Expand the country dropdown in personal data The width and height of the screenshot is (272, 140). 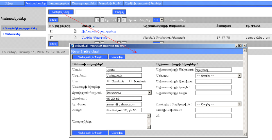tap(150, 92)
